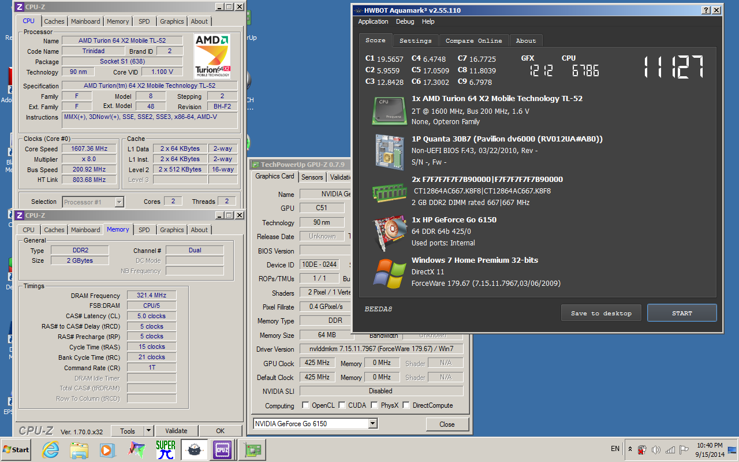Screen dimensions: 739x462
Task: Open the About tab in Aquamark
Action: 526,40
